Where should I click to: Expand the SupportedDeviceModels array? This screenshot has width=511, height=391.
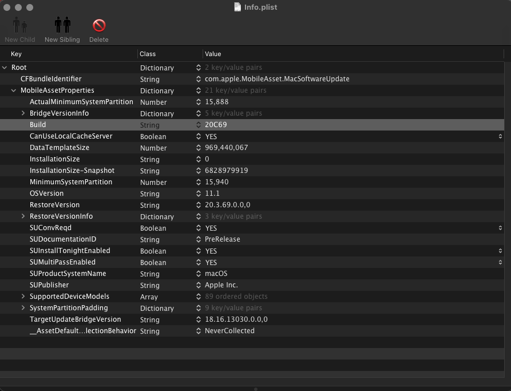(23, 297)
